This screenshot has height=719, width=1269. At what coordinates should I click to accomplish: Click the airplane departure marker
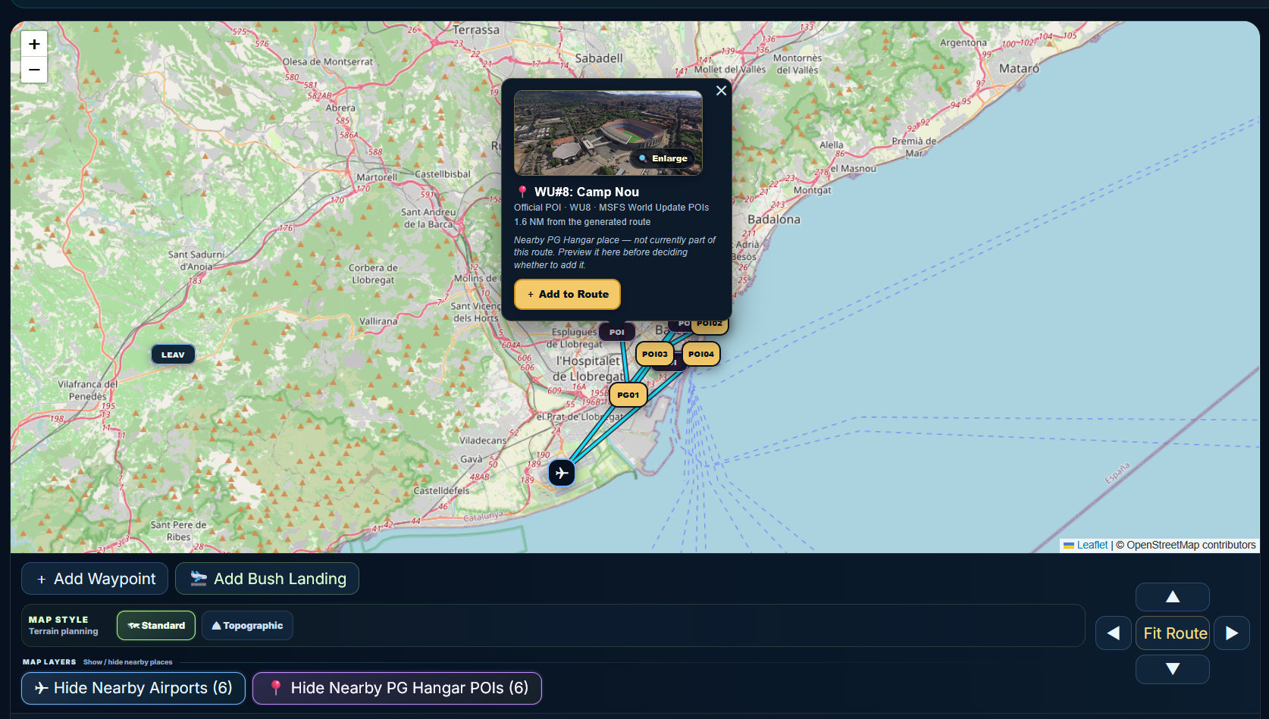coord(562,473)
